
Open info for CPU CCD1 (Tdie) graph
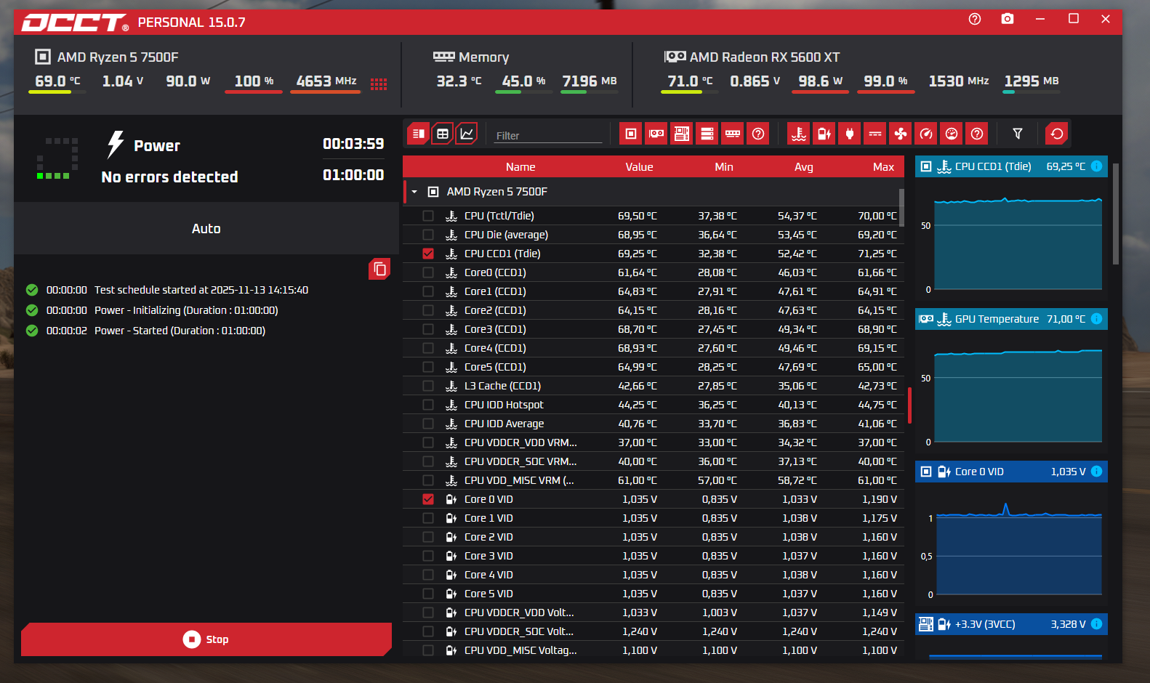pyautogui.click(x=1096, y=166)
